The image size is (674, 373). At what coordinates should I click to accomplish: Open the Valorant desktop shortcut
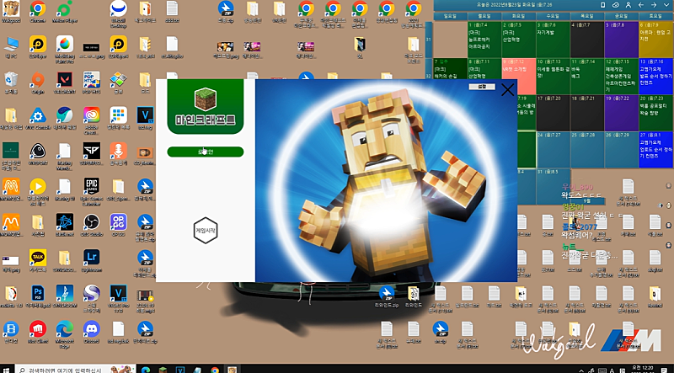click(64, 80)
